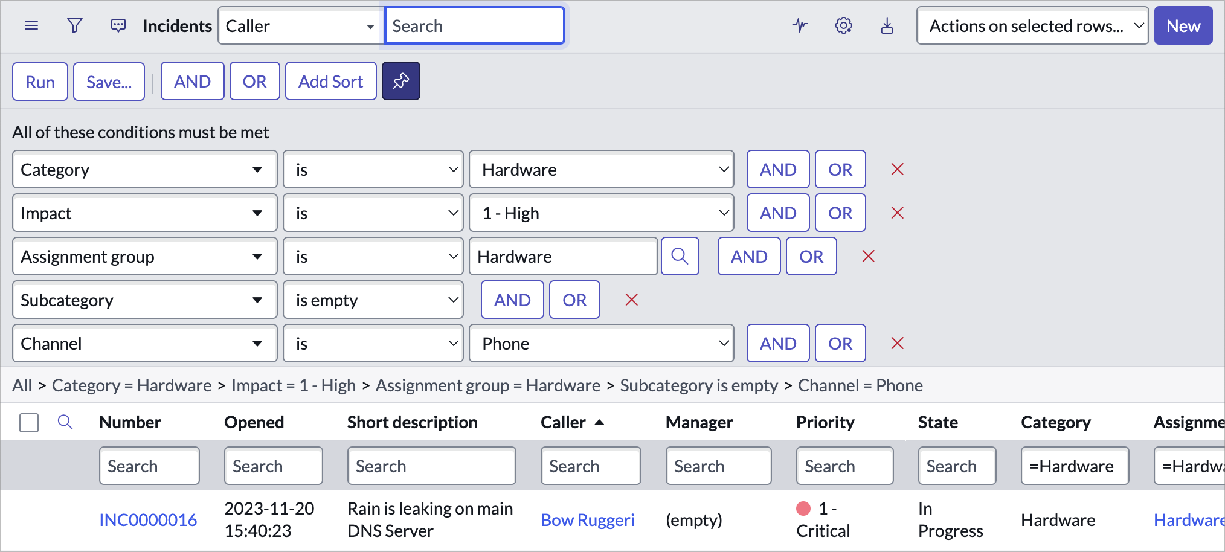Click the activity stream pulse icon
1225x552 pixels.
point(800,25)
